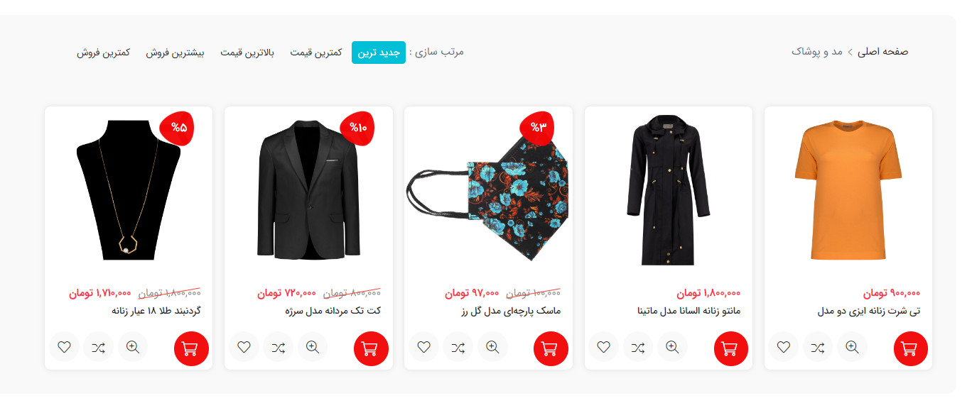Add orange t-shirt to cart

click(911, 348)
